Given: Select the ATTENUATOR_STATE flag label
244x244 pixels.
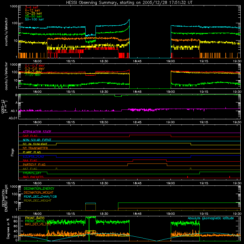Looking at the screenshot, I should click(37, 132).
